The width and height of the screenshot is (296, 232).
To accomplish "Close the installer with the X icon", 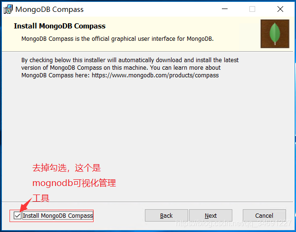I will point(280,9).
